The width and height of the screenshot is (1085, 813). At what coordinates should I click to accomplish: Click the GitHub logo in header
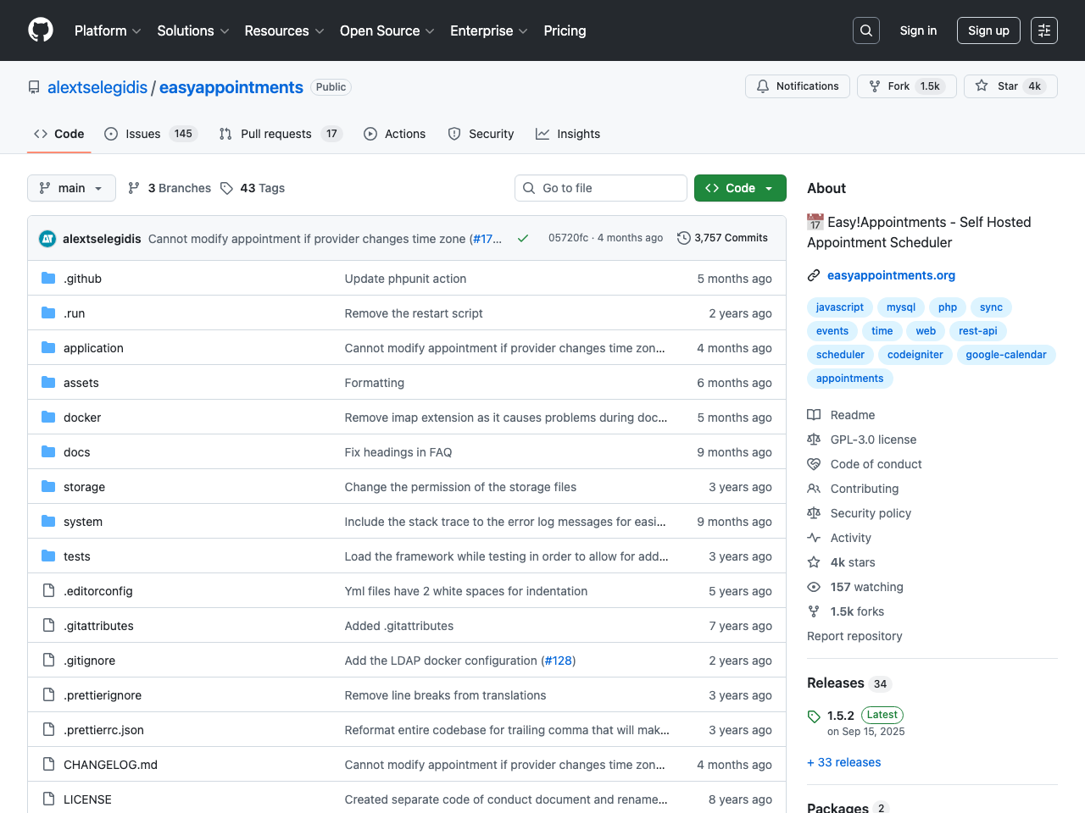[41, 30]
